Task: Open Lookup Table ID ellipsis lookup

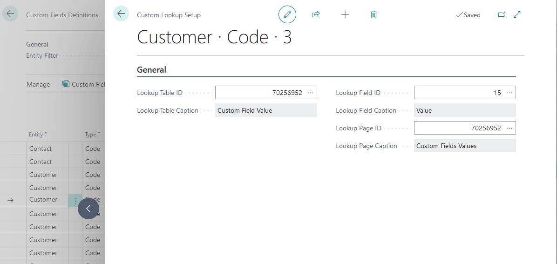Action: pos(311,93)
